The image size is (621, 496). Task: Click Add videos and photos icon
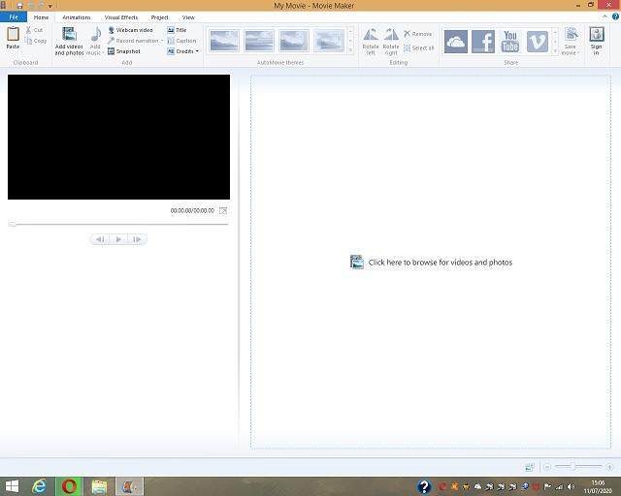coord(69,35)
